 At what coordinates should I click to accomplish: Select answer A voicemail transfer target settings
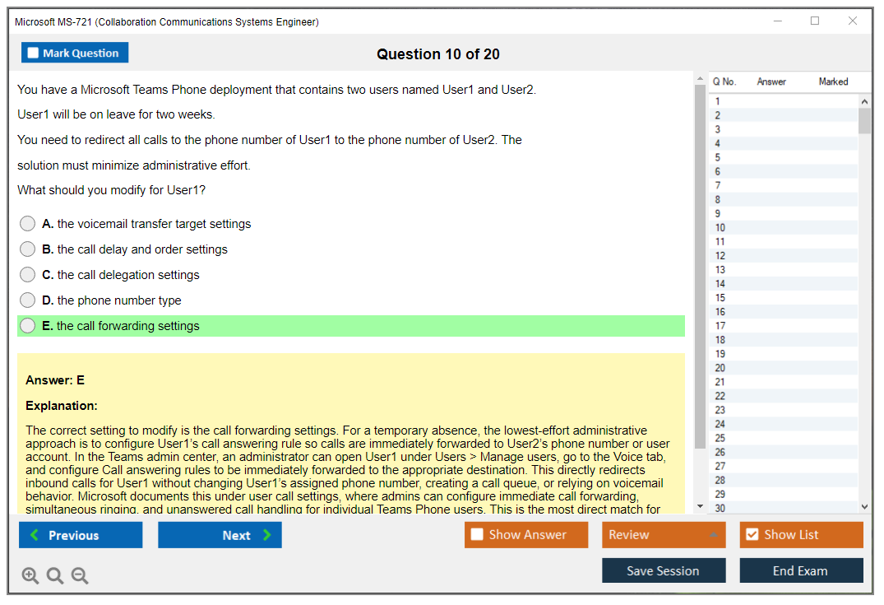28,224
